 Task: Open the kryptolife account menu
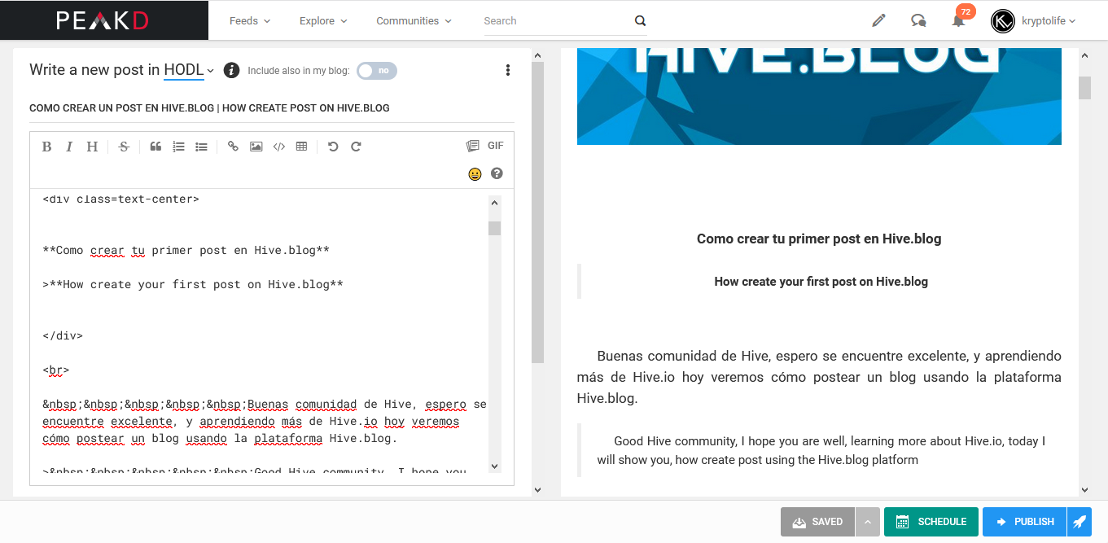(1049, 21)
